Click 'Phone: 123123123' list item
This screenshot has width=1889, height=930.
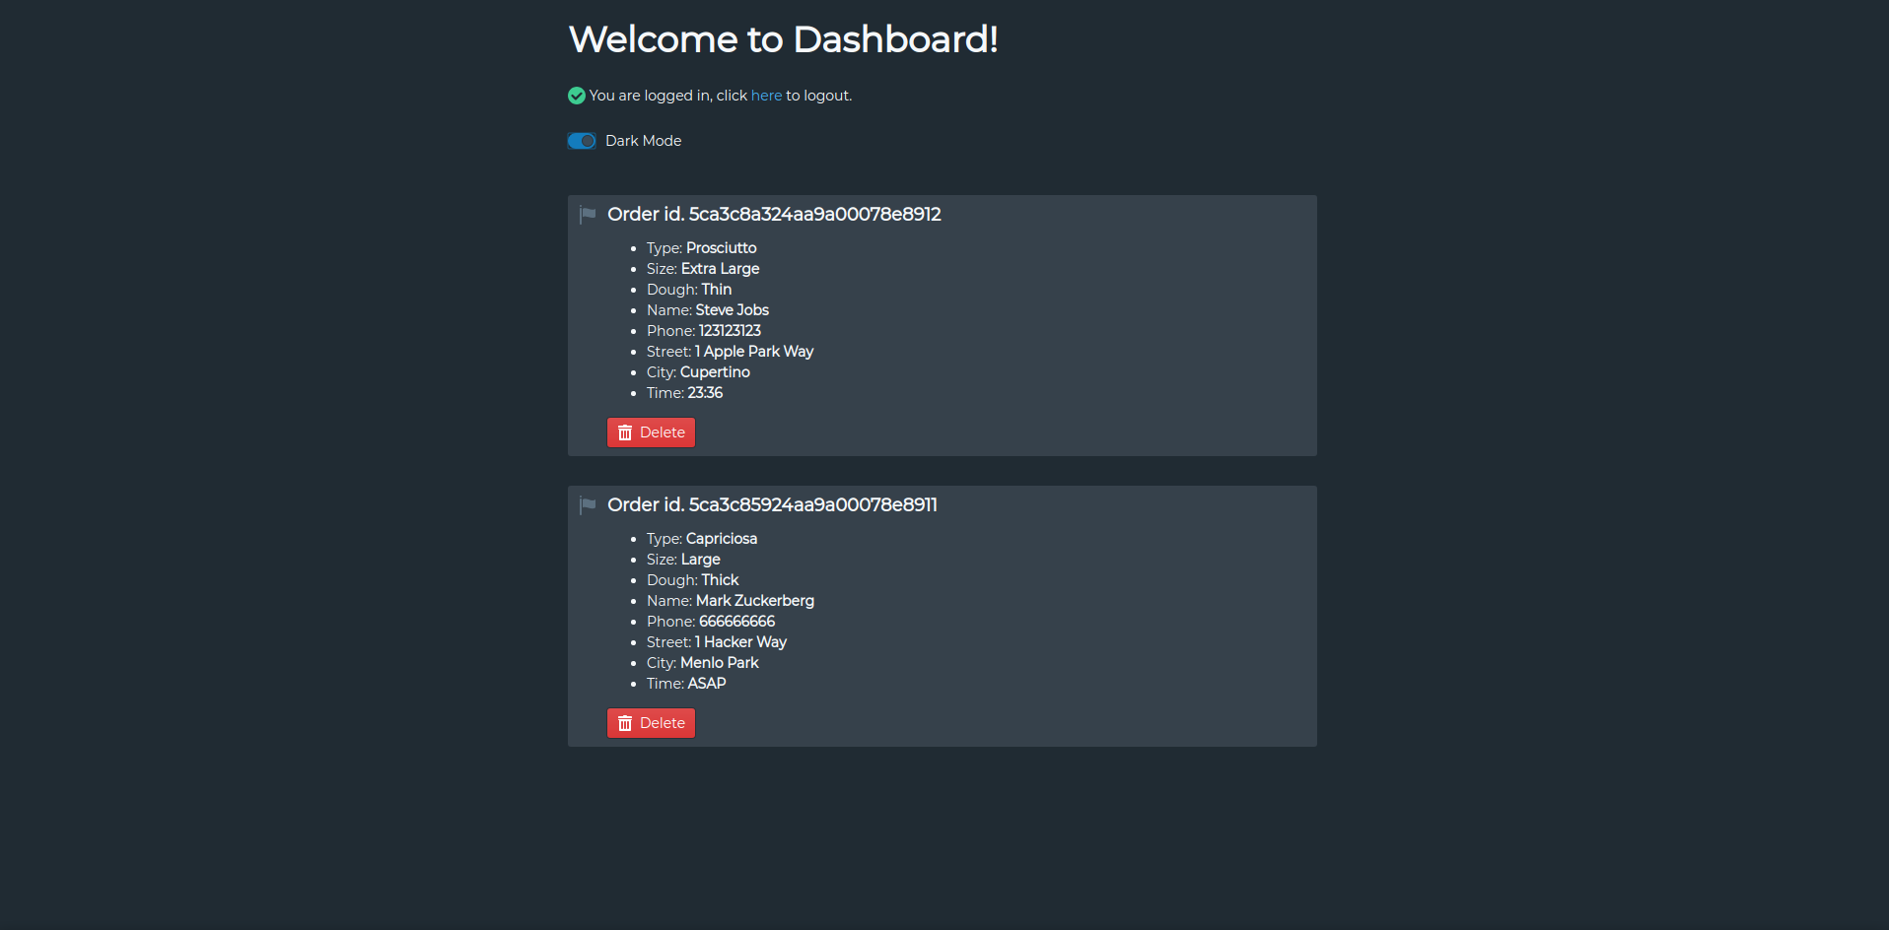tap(704, 331)
